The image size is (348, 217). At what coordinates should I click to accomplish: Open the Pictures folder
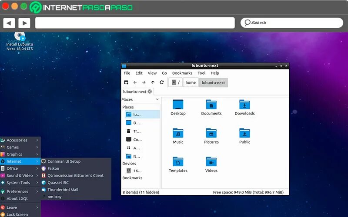click(x=211, y=136)
